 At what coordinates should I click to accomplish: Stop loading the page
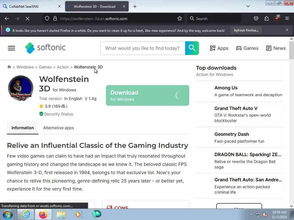(x=28, y=19)
